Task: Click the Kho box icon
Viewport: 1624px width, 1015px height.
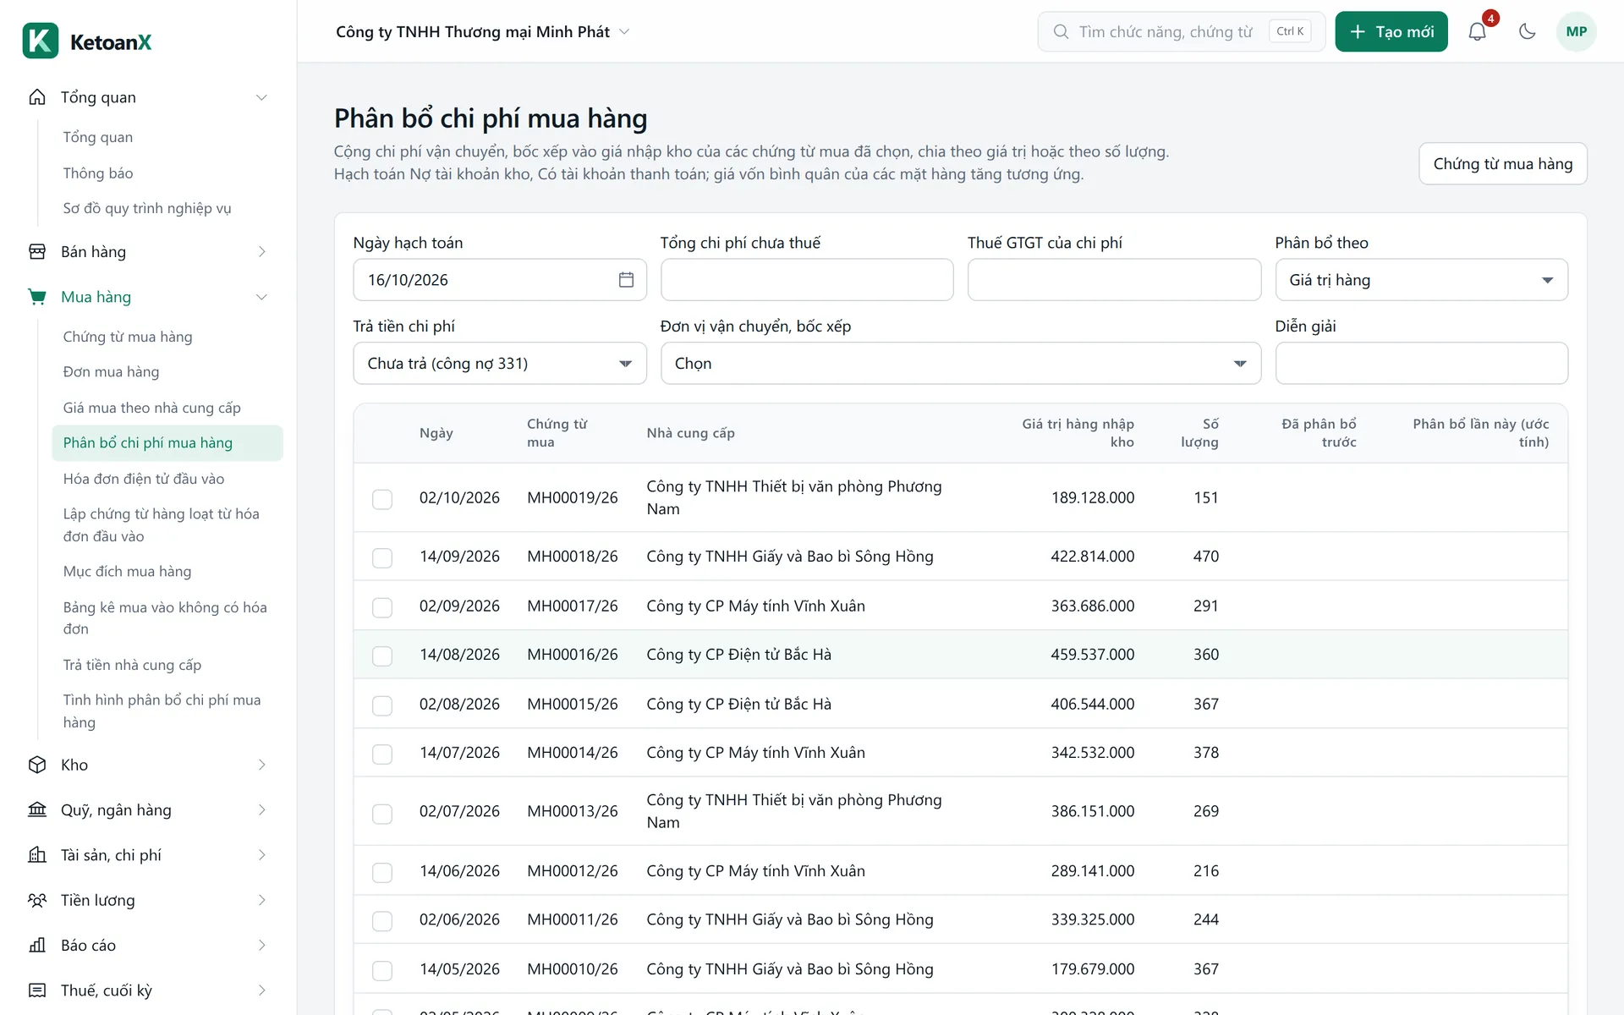Action: click(37, 765)
